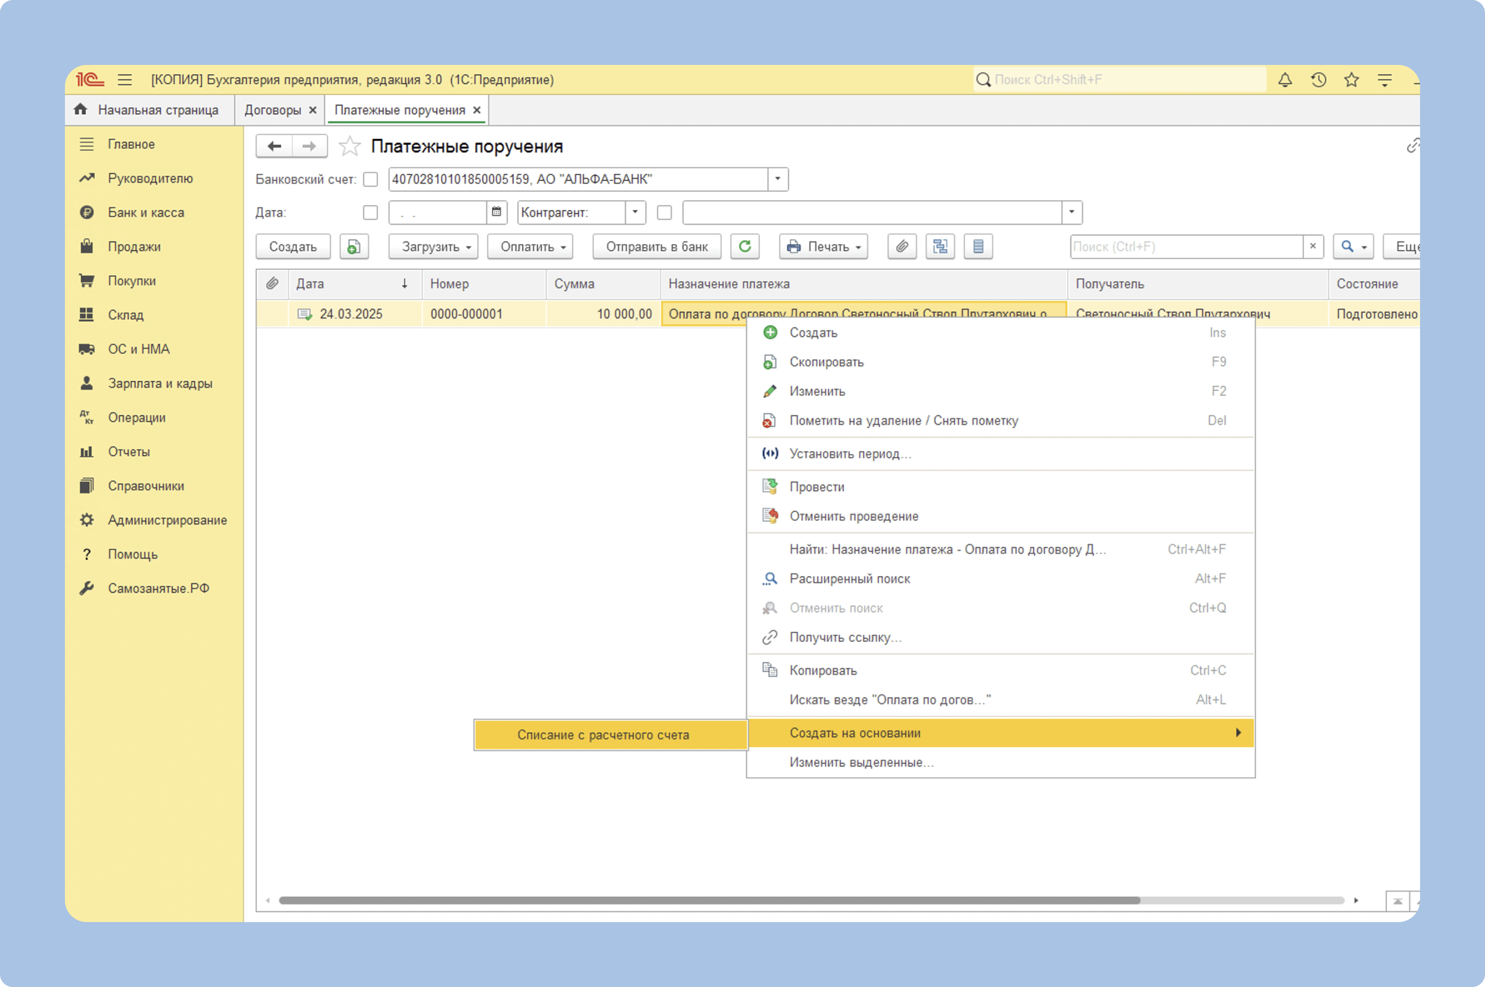Clear the list search field X

coord(1312,247)
